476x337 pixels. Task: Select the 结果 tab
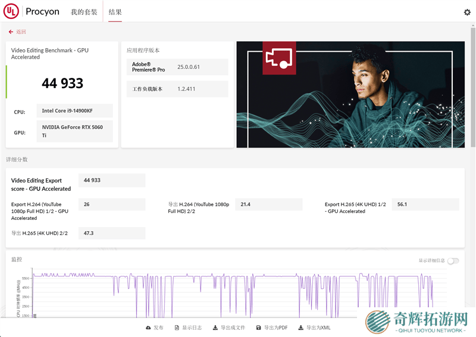point(115,12)
